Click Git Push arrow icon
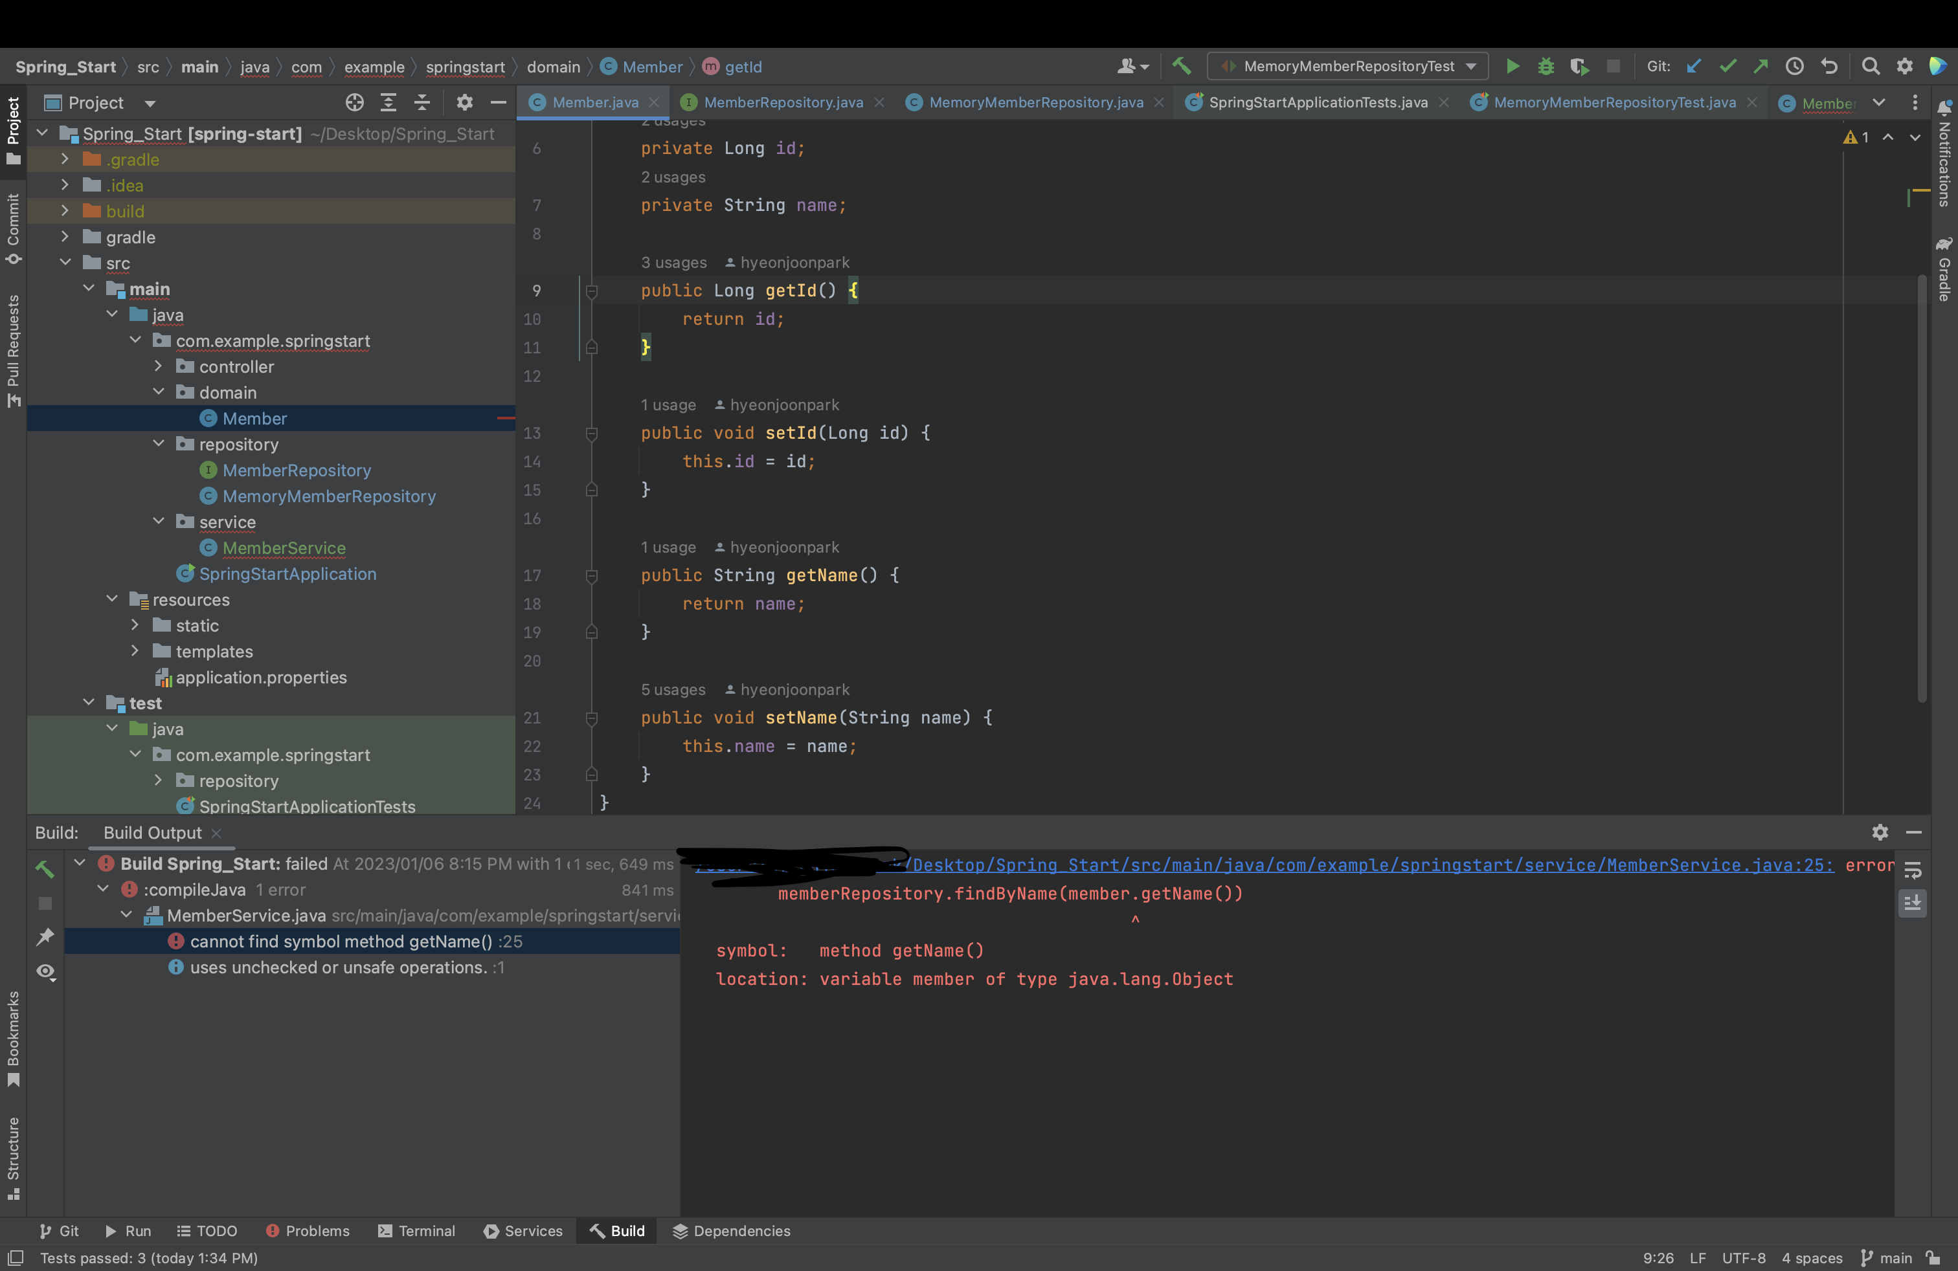1958x1271 pixels. pos(1761,67)
